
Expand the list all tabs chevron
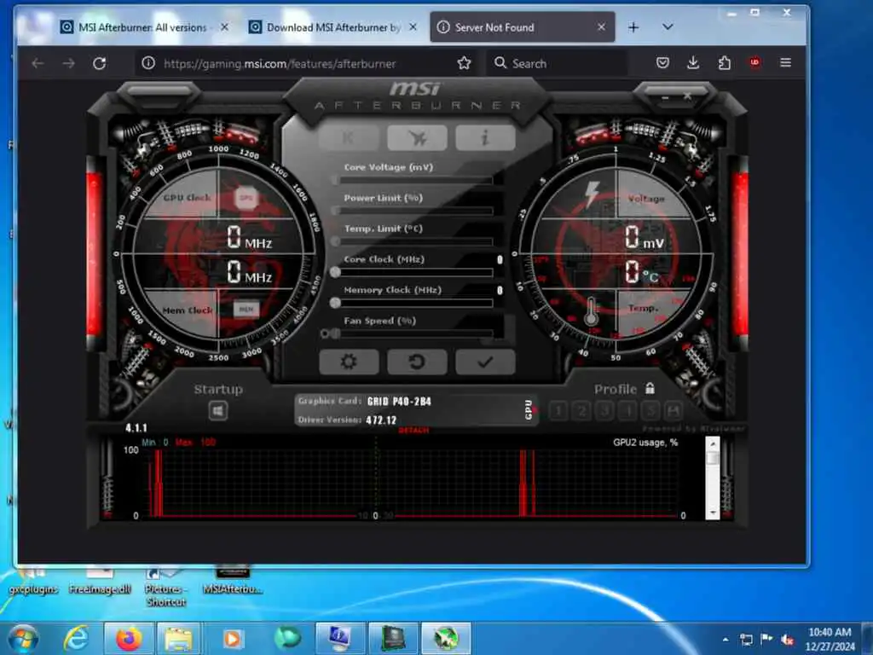[x=668, y=26]
